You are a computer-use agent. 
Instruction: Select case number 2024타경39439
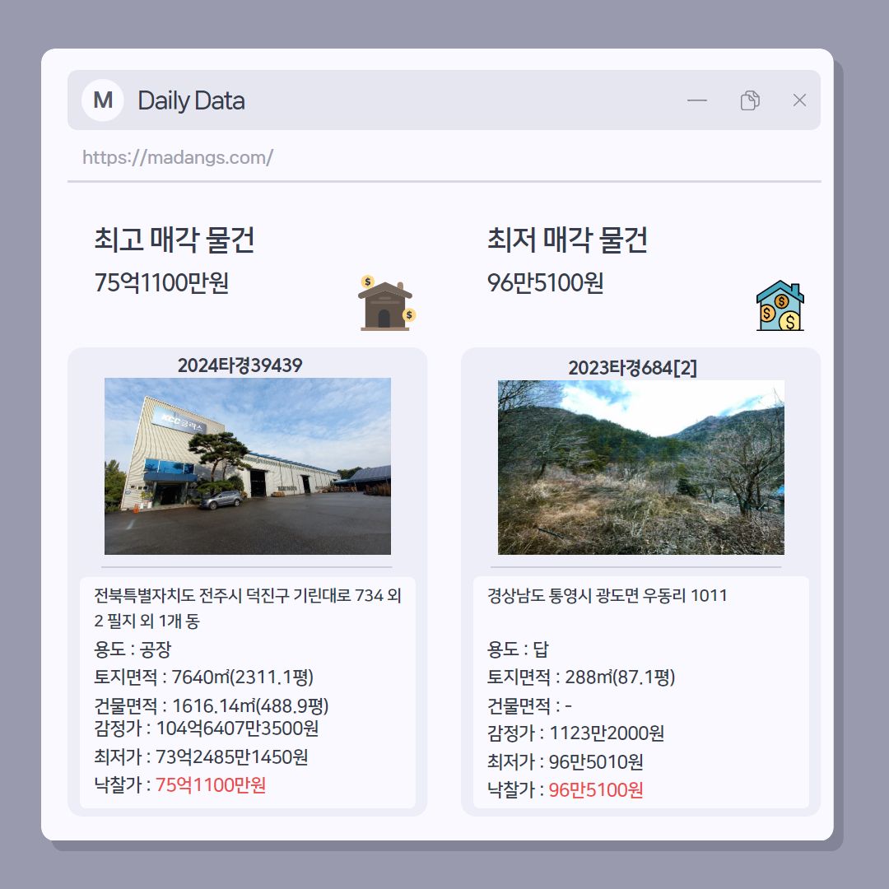(x=240, y=365)
